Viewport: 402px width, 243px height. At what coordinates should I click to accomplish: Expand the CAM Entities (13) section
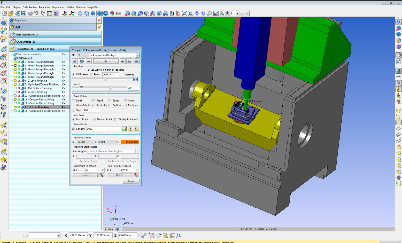26,42
